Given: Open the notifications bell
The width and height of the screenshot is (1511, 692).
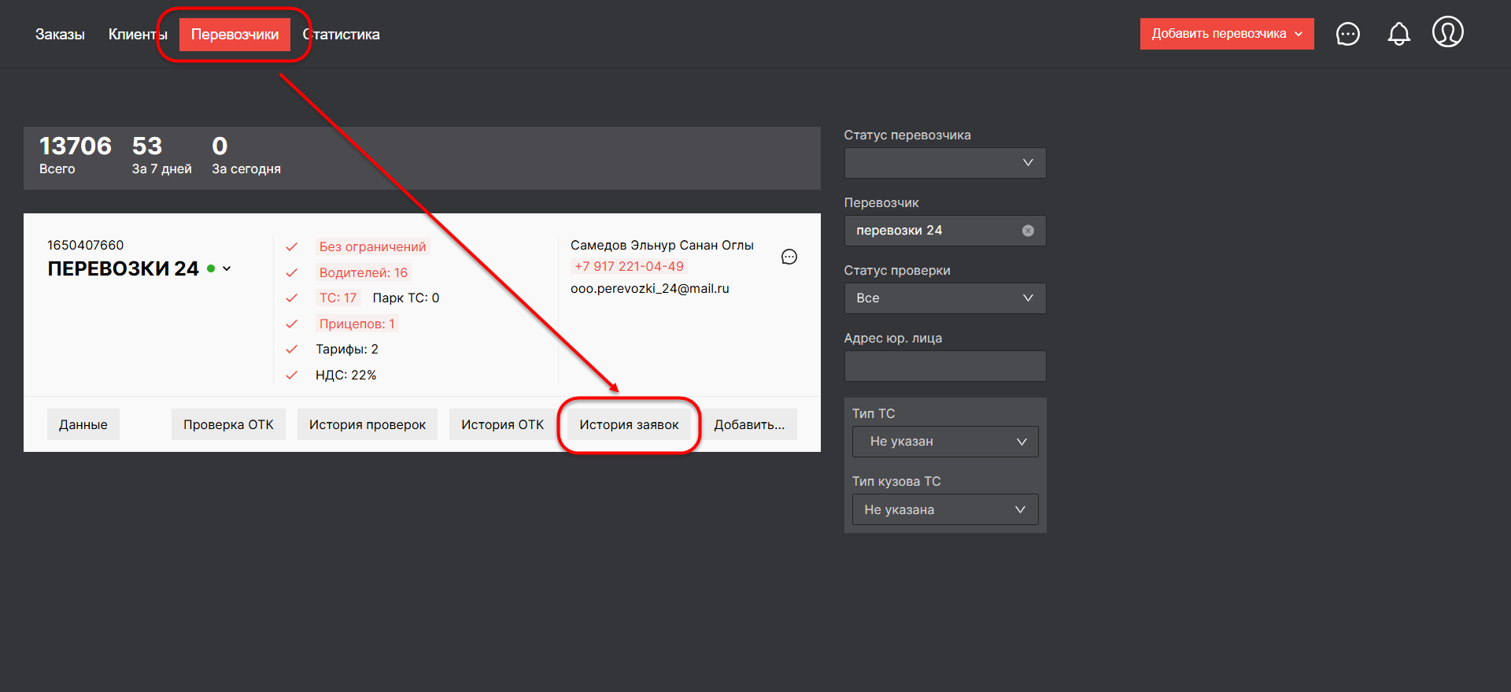Looking at the screenshot, I should coord(1398,34).
